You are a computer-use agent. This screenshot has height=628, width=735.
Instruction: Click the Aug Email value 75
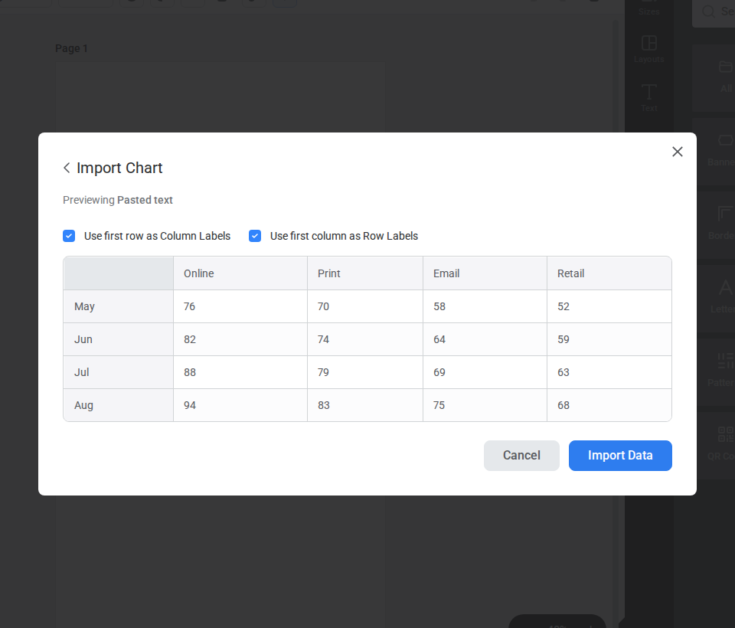(485, 405)
